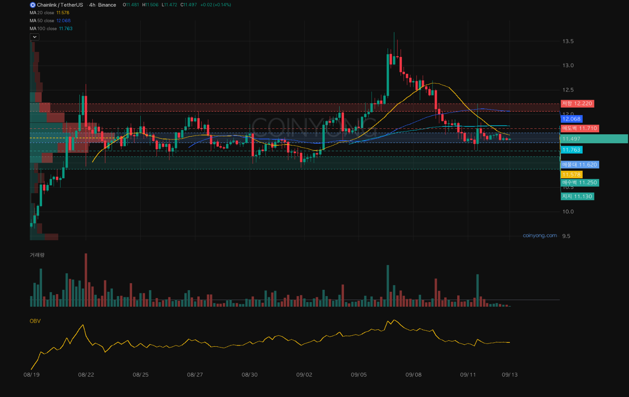The height and width of the screenshot is (397, 629).
Task: Click the 매도벽 11.710 price label
Action: [580, 128]
